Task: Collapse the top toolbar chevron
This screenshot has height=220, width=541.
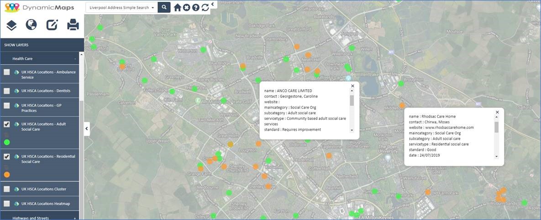Action: coord(213,4)
